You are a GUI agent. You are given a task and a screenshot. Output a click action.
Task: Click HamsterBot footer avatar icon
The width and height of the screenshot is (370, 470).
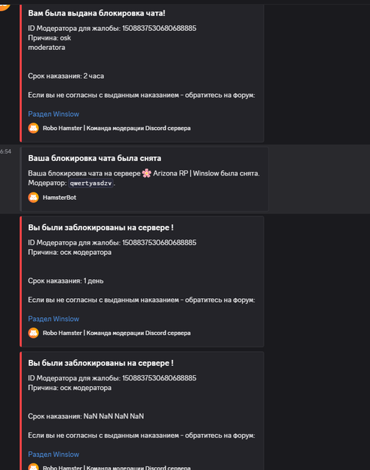coord(33,198)
